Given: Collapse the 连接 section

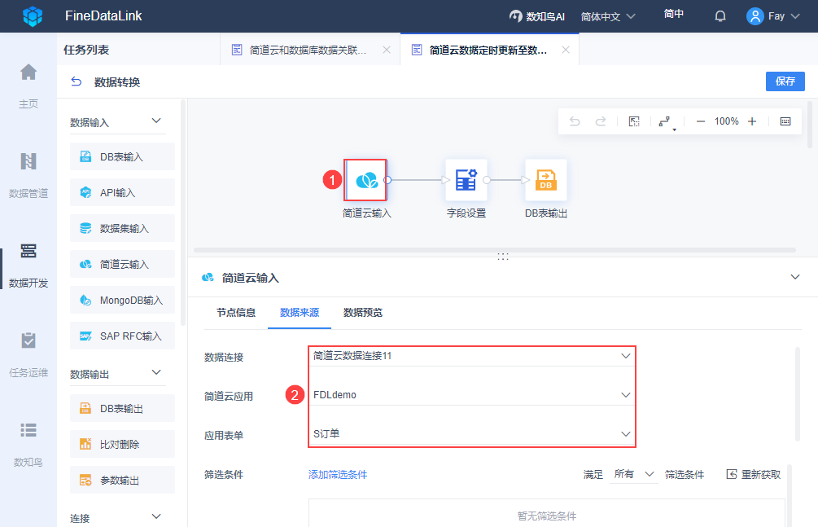Looking at the screenshot, I should [x=156, y=516].
